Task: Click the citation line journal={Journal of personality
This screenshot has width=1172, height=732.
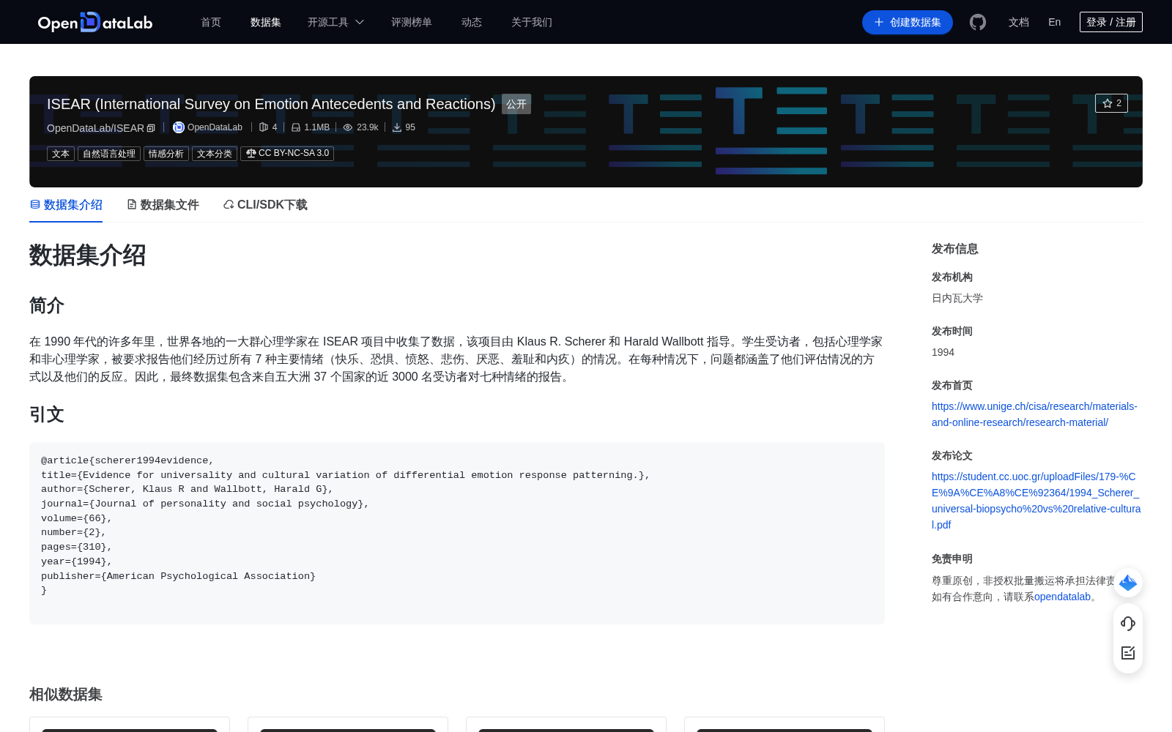Action: [205, 504]
